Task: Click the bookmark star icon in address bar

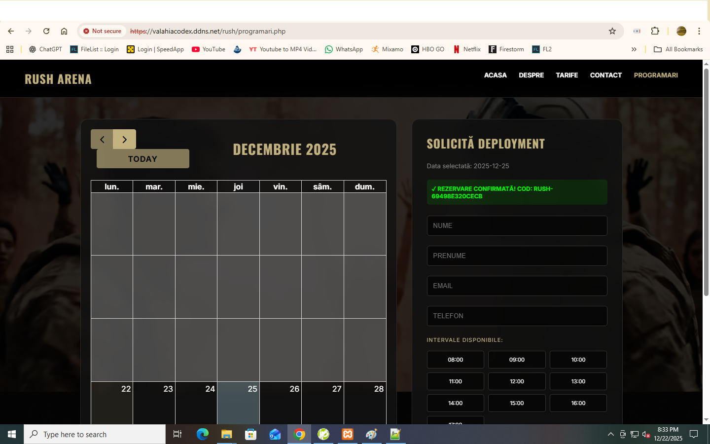Action: (x=612, y=31)
